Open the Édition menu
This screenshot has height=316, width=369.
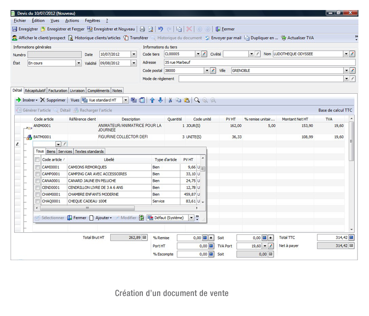click(x=38, y=21)
